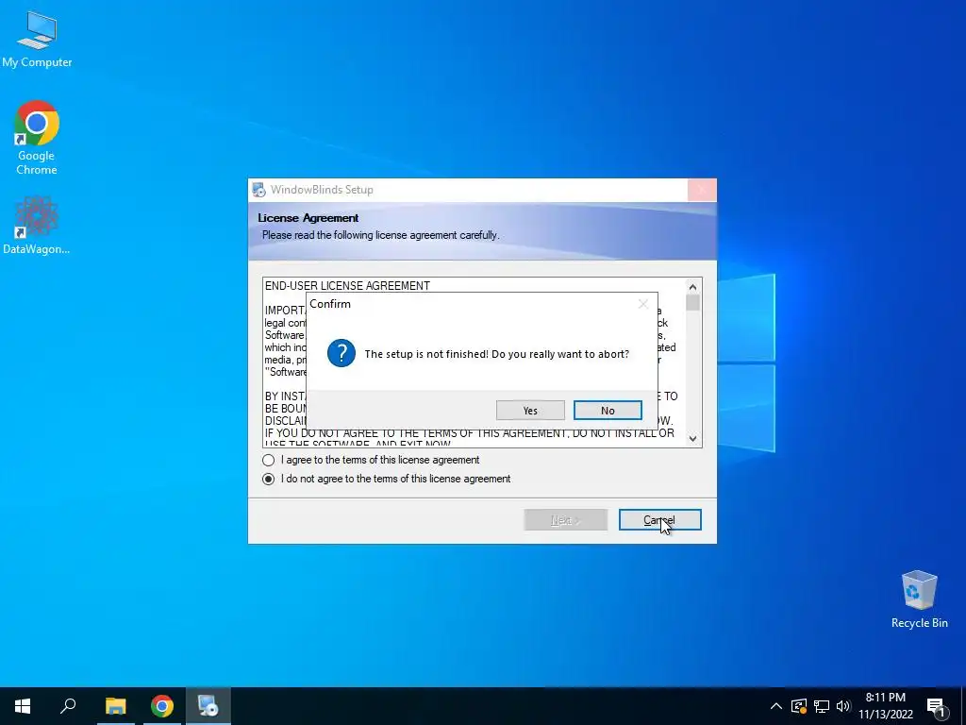Click license text scrollbar up arrow
The height and width of the screenshot is (725, 966).
click(692, 287)
